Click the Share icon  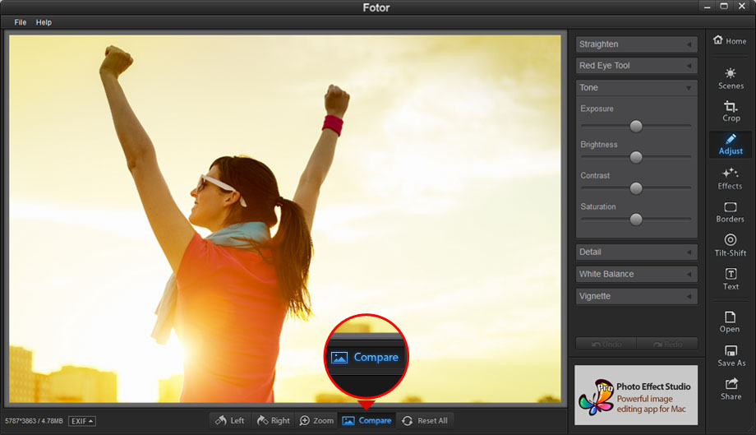coord(731,389)
